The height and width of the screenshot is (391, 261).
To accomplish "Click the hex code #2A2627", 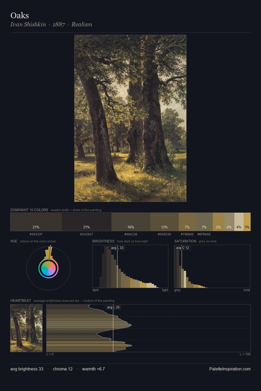I will (87, 234).
